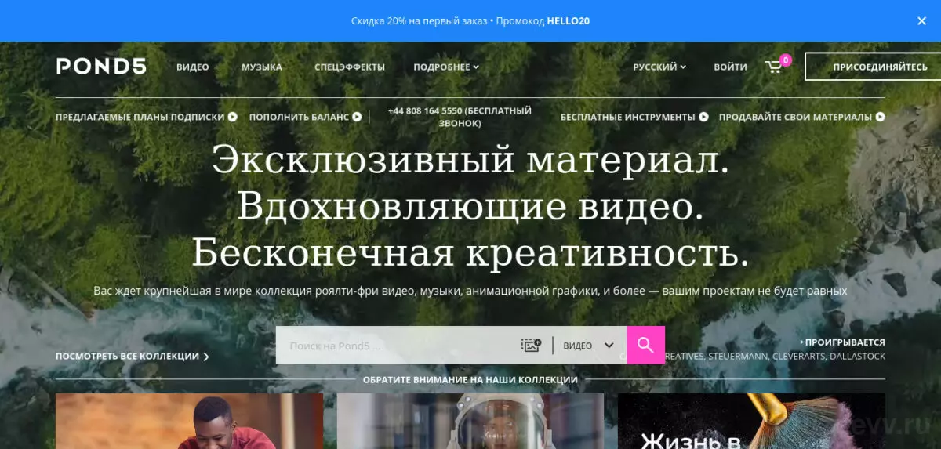Select Спецэффекты in the top navigation
The height and width of the screenshot is (449, 941).
350,67
